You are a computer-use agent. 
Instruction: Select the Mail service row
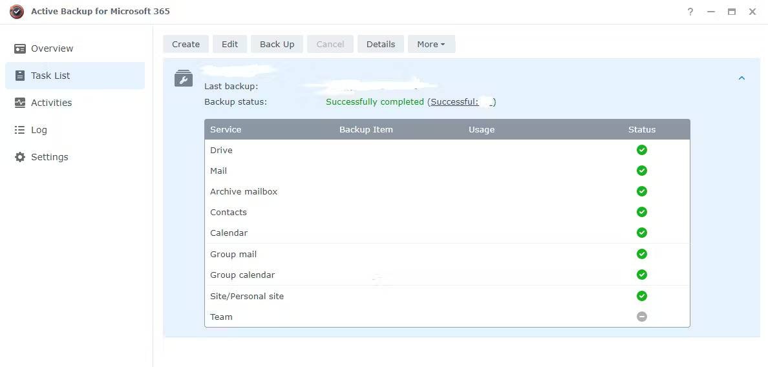(447, 171)
